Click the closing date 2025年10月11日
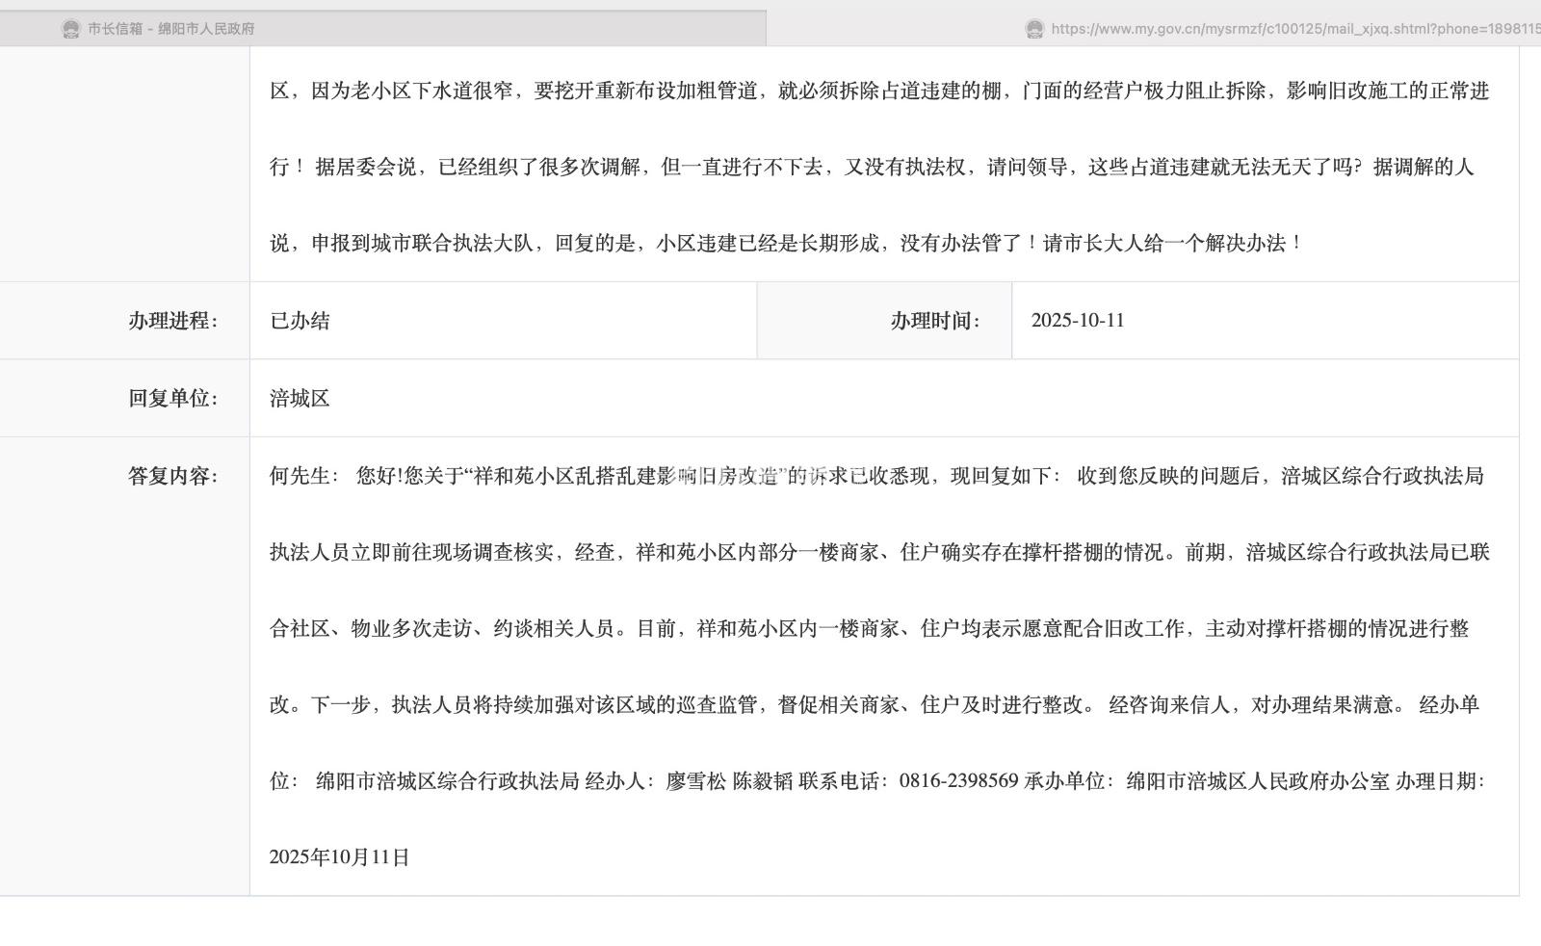The height and width of the screenshot is (946, 1541). [339, 857]
